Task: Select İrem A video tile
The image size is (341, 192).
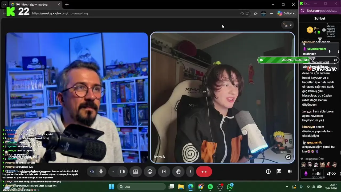Action: pos(222,97)
